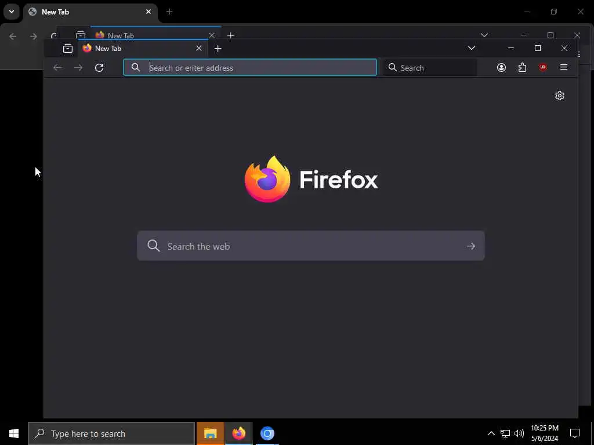Open Firefox account menu icon

(501, 67)
